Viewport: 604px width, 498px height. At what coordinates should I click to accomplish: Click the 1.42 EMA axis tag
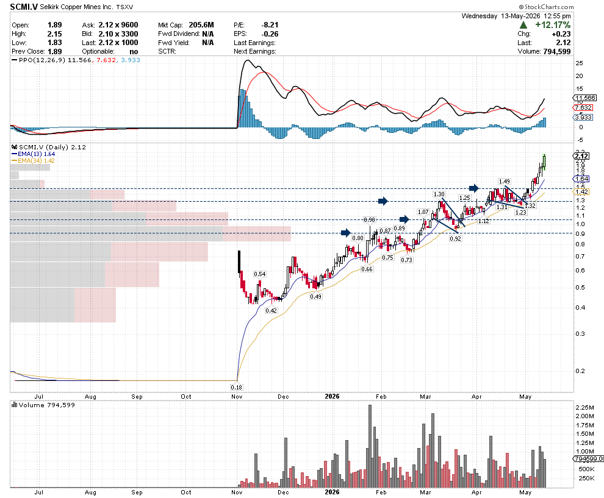coord(581,191)
